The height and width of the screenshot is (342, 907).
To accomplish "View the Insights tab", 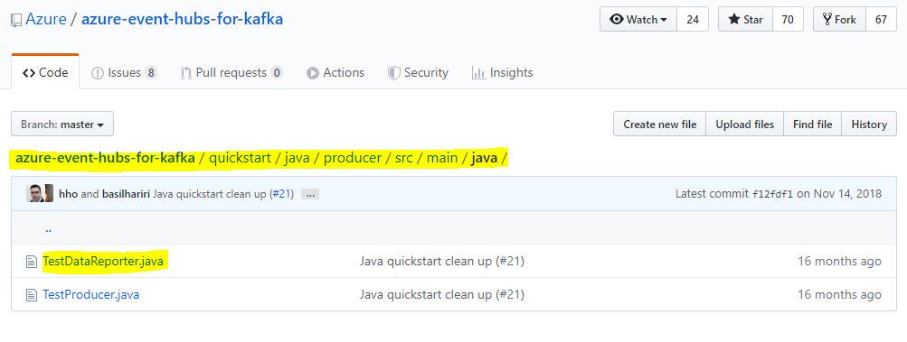I will [x=502, y=73].
